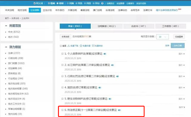Switch to the 草案 (8965) tab
The width and height of the screenshot is (191, 117).
75,26
